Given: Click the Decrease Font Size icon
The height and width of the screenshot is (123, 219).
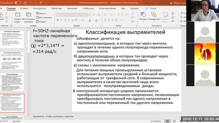Looking at the screenshot, I should pos(94,15).
